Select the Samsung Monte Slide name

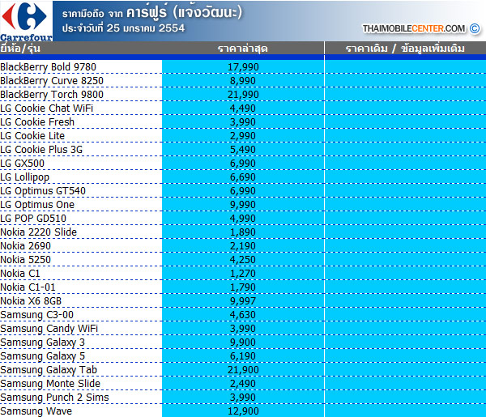click(50, 384)
